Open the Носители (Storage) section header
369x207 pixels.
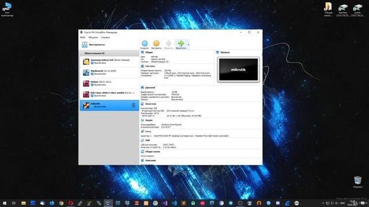click(x=150, y=103)
